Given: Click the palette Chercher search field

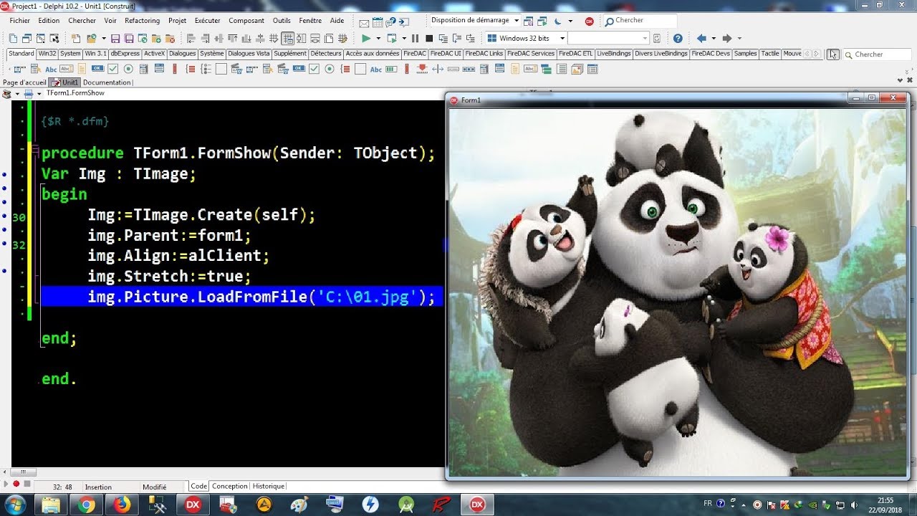Looking at the screenshot, I should [878, 54].
